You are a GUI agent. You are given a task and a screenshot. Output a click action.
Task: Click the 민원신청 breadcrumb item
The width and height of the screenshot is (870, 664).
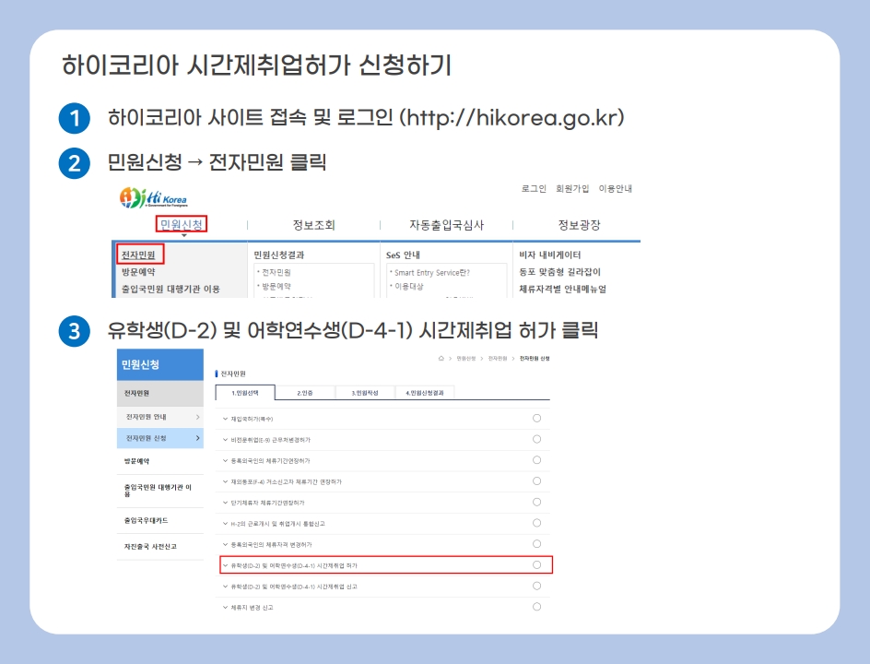466,359
